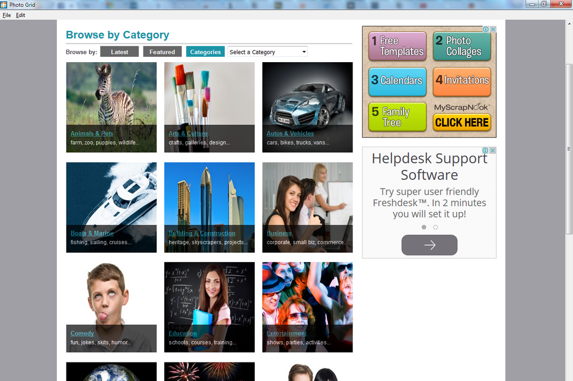Click the Photo Grid app icon in title bar
The width and height of the screenshot is (573, 381).
pyautogui.click(x=4, y=4)
